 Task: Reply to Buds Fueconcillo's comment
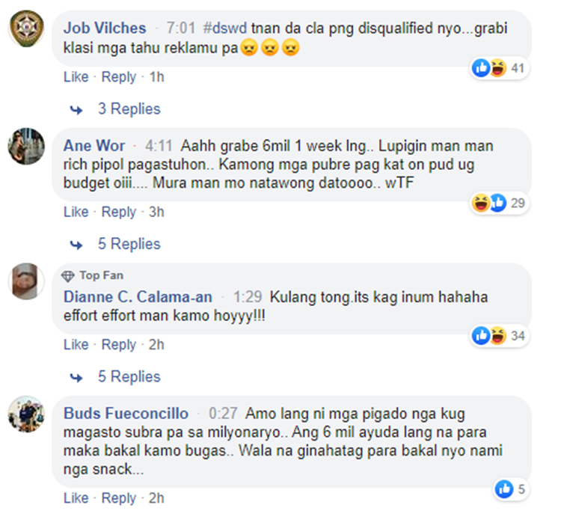pyautogui.click(x=119, y=498)
